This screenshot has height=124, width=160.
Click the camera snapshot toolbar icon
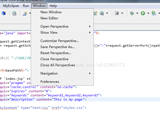point(117,13)
